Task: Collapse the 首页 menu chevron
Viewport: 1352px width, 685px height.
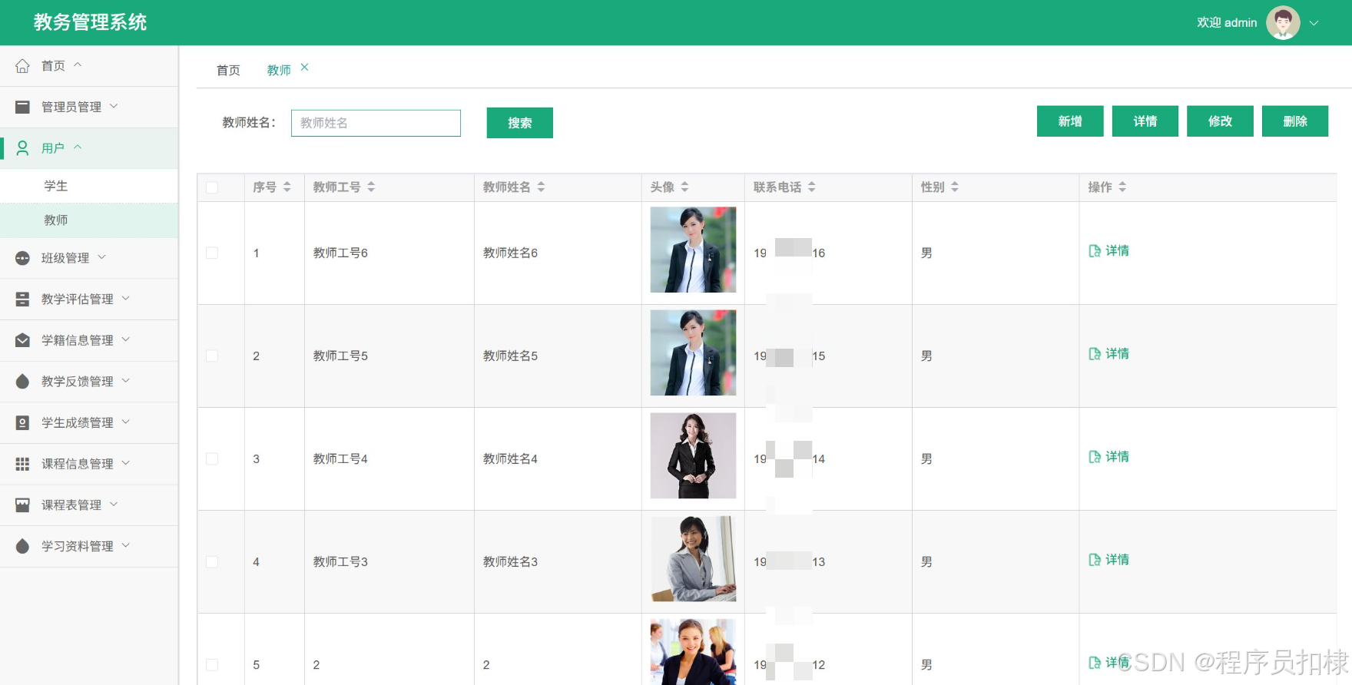Action: (x=78, y=65)
